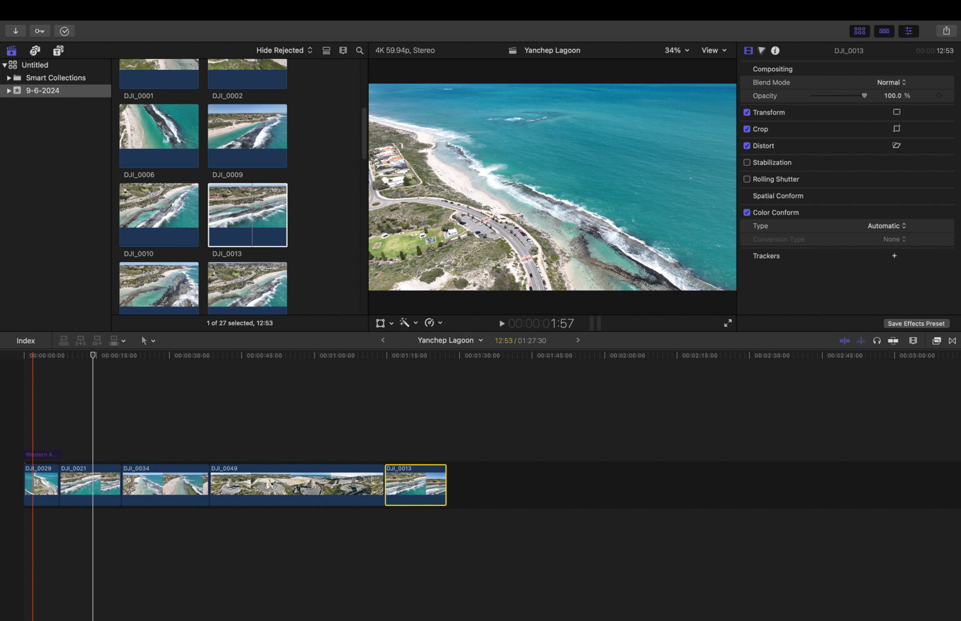961x621 pixels.
Task: Open the Photos and Audio sidebar
Action: coord(34,50)
